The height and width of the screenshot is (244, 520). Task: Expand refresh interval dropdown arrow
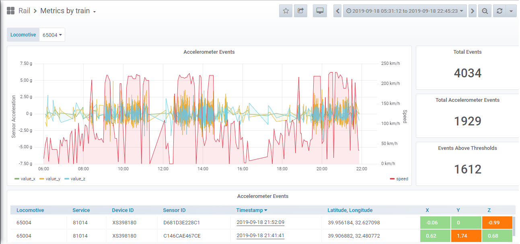click(511, 11)
